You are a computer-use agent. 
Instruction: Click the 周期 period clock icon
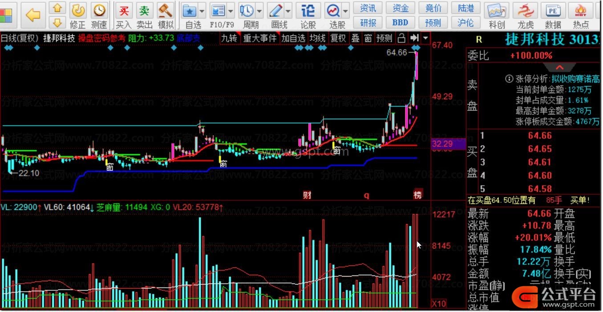point(247,15)
